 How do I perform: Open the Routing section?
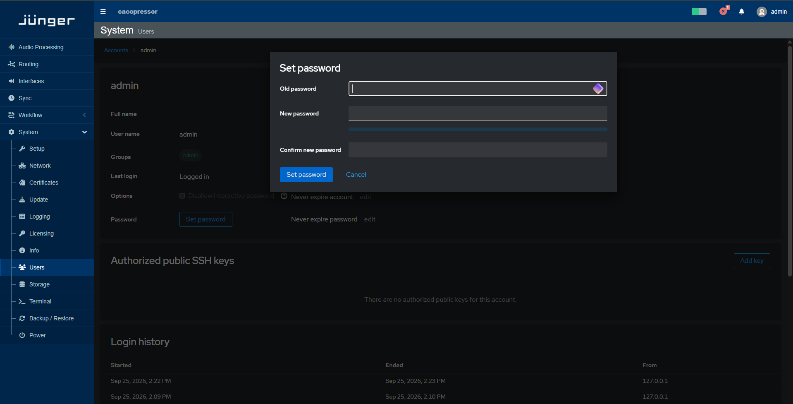click(x=47, y=64)
